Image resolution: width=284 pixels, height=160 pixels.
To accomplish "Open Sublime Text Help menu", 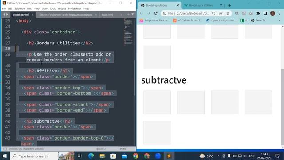I will pos(87,8).
